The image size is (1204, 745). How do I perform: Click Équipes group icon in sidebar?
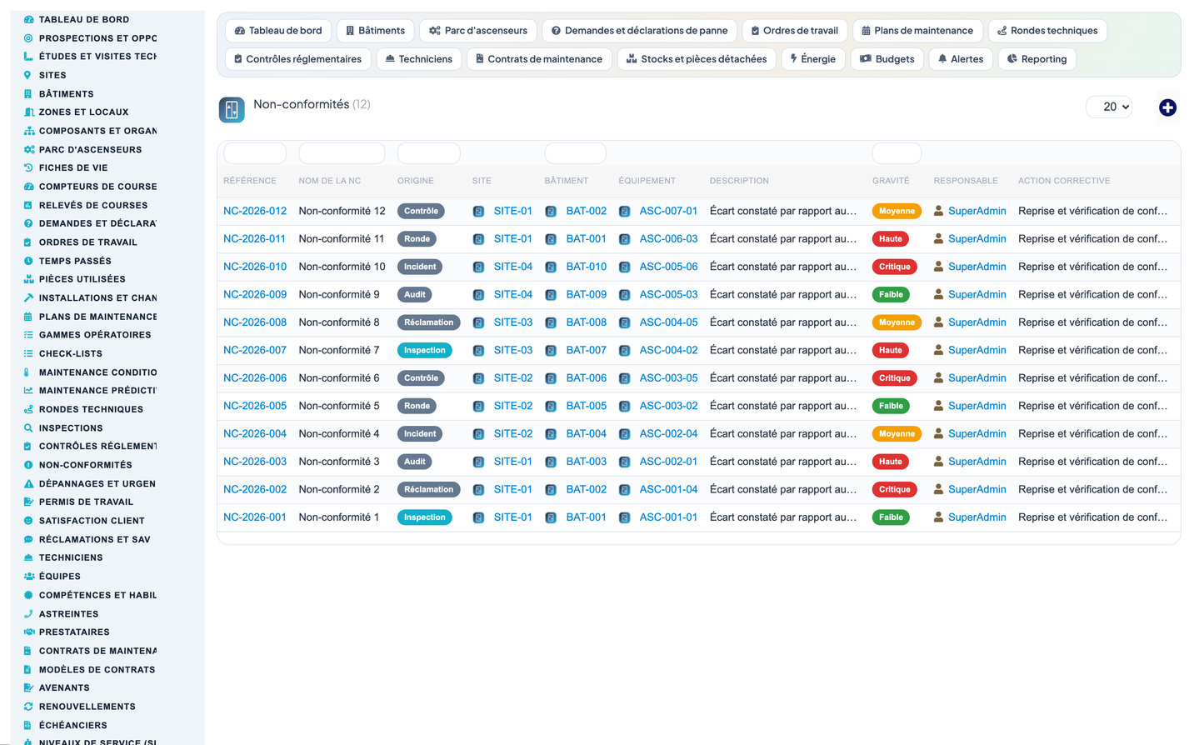click(x=28, y=577)
